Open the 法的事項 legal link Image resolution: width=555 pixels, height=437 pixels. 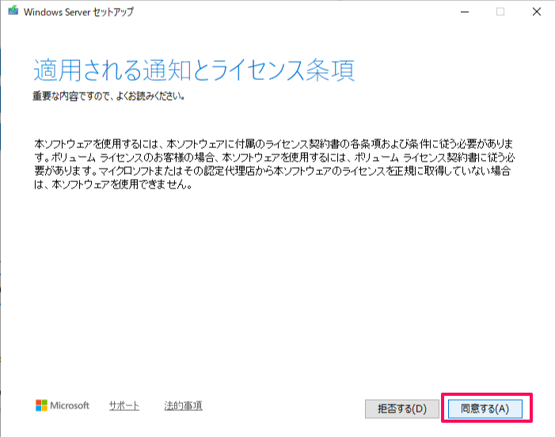[x=183, y=405]
